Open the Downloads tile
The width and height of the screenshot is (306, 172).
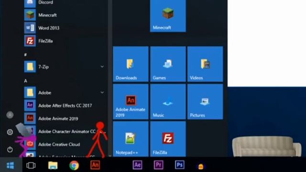(131, 64)
